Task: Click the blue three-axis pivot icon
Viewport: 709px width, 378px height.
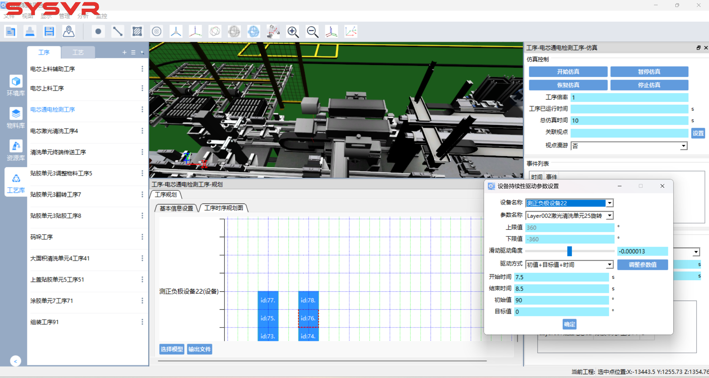Action: click(x=176, y=32)
